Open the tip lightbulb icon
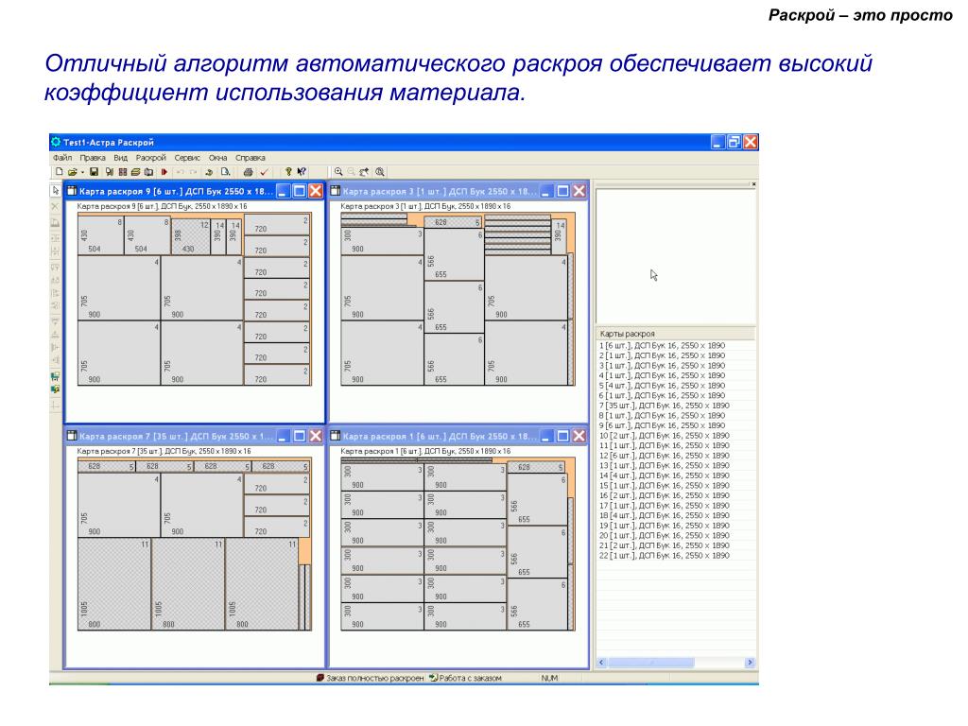Screen dimensions: 968x726 [x=288, y=172]
